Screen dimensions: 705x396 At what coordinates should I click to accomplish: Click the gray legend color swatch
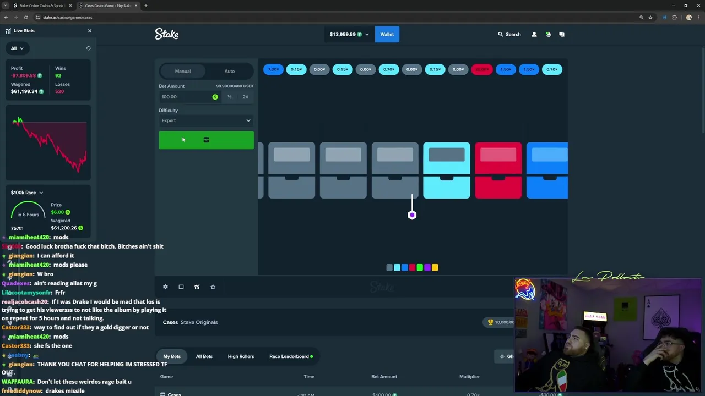click(x=389, y=267)
